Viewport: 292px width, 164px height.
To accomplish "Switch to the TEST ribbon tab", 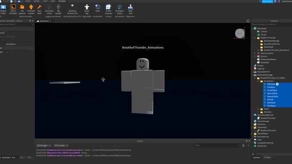I will click(x=45, y=1).
